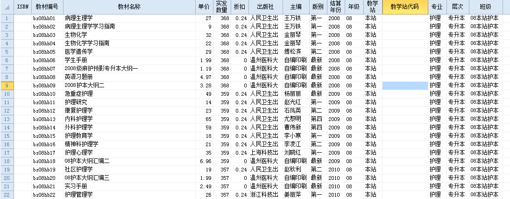The width and height of the screenshot is (510, 199).
Task: Select the 医学遗传学 textbook name cell
Action: [129, 52]
